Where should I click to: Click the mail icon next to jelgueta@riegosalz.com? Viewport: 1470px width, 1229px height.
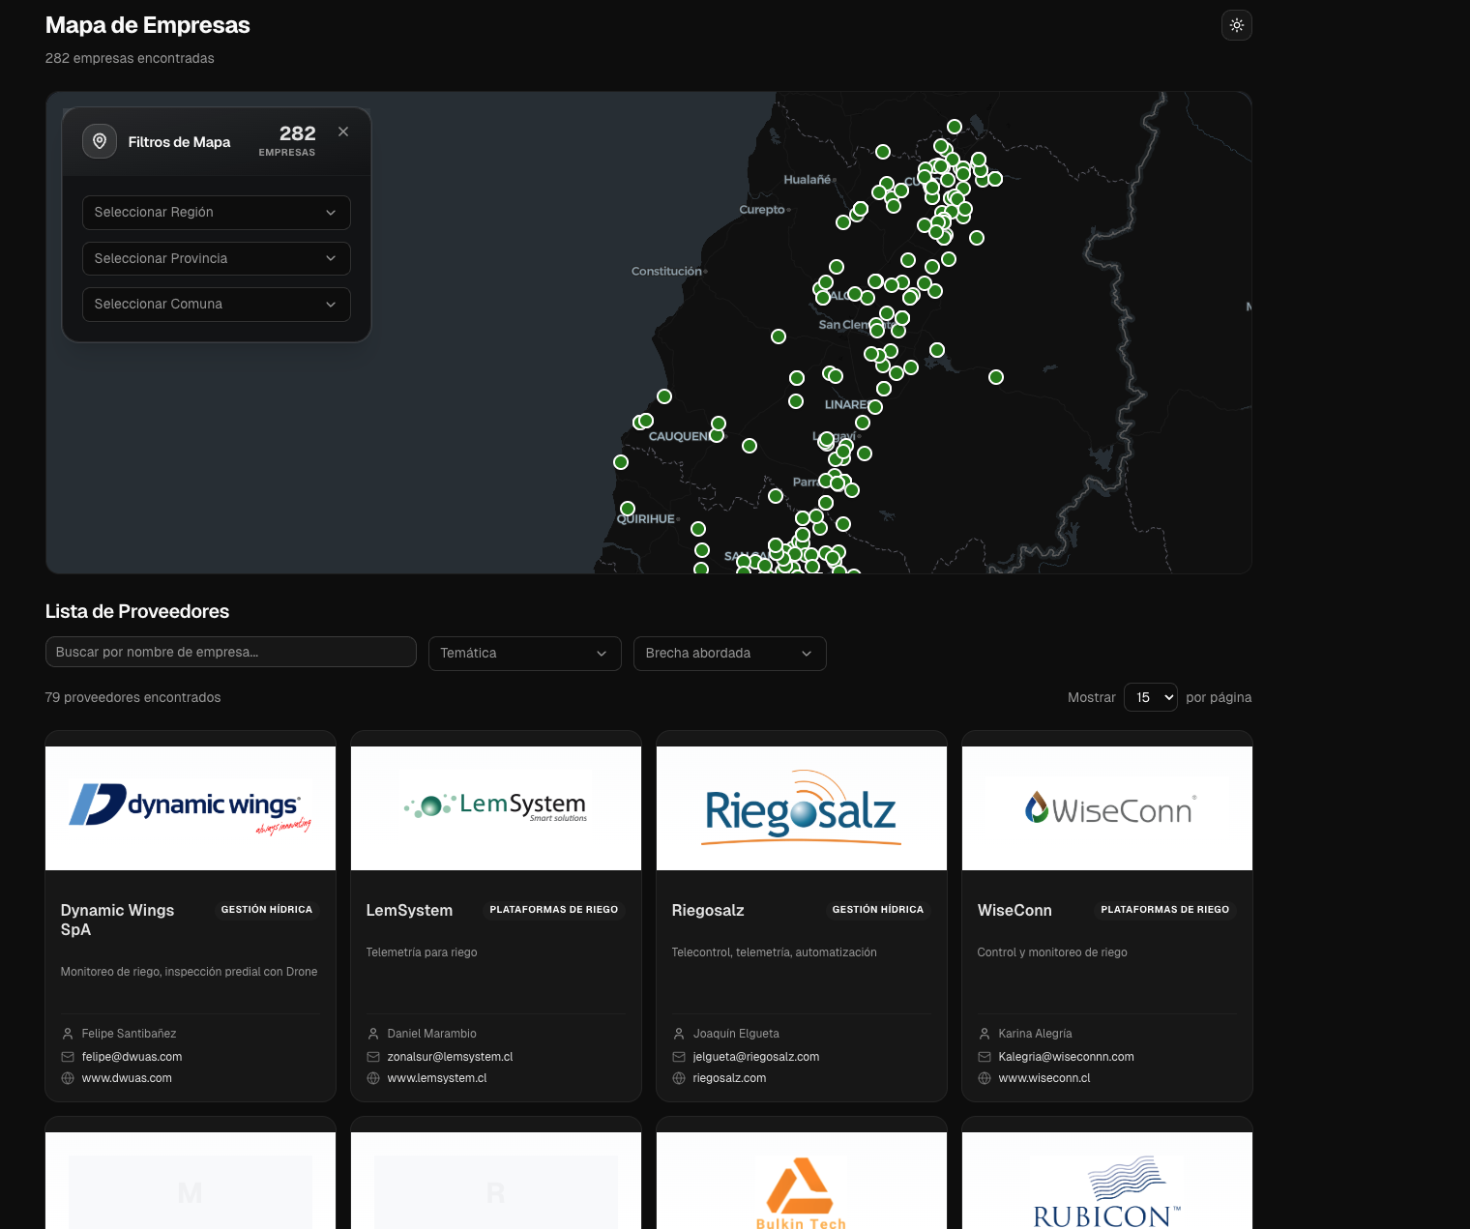679,1057
